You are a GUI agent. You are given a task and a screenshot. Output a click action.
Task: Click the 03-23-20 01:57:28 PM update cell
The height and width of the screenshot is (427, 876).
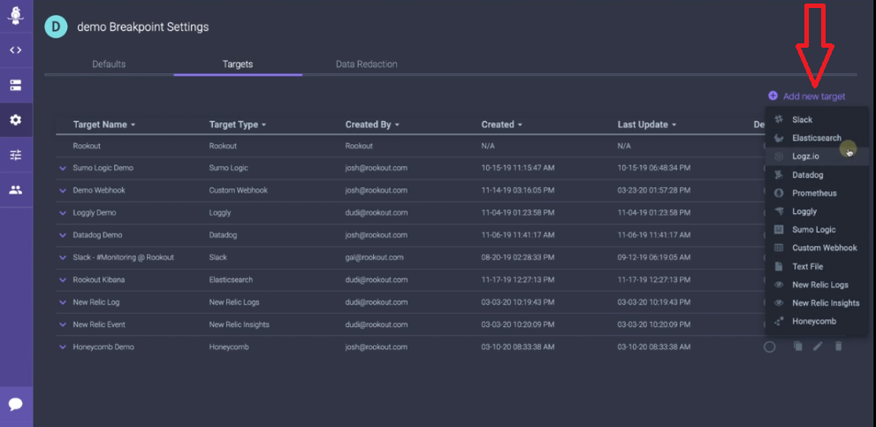coord(653,190)
